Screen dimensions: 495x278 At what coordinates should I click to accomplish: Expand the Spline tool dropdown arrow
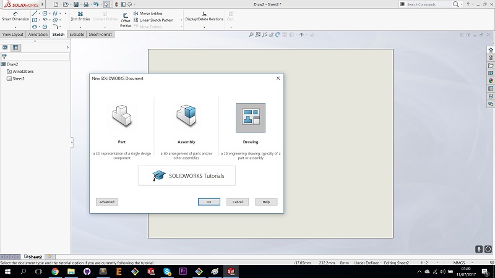tap(60, 14)
